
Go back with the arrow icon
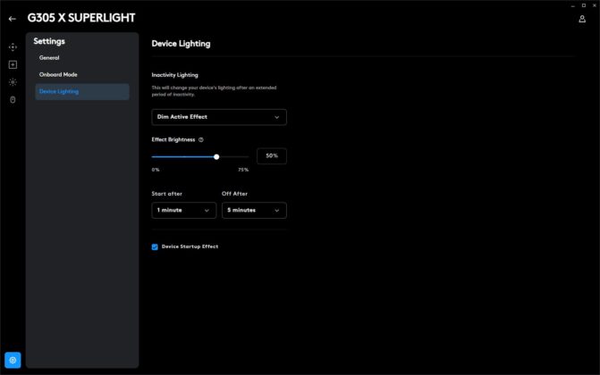(x=13, y=19)
